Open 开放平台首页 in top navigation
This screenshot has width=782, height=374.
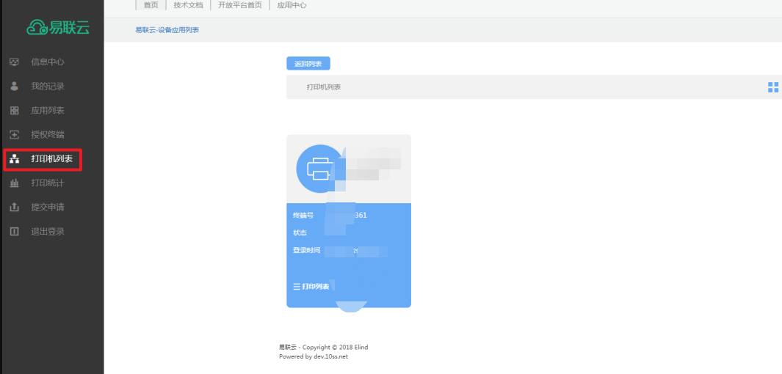pos(240,5)
